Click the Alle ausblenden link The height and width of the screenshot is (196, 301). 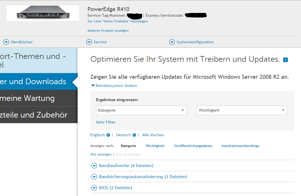128,154
